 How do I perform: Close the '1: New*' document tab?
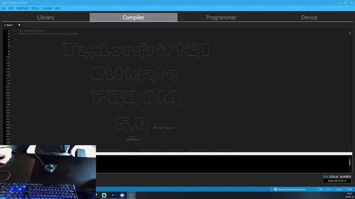(x=19, y=25)
